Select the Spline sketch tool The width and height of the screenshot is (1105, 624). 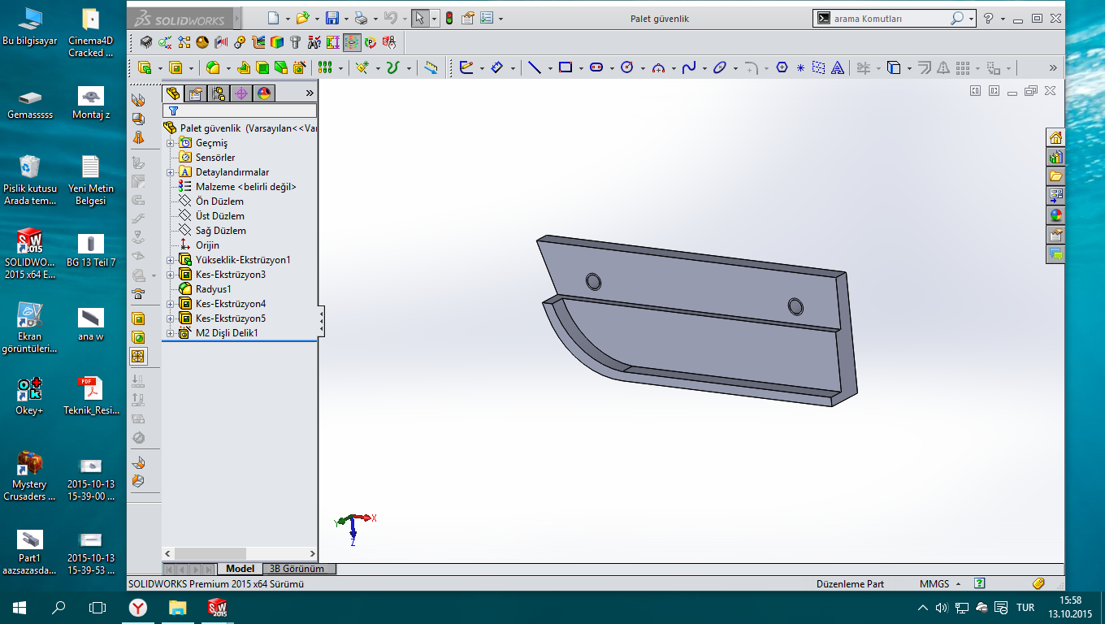[688, 68]
